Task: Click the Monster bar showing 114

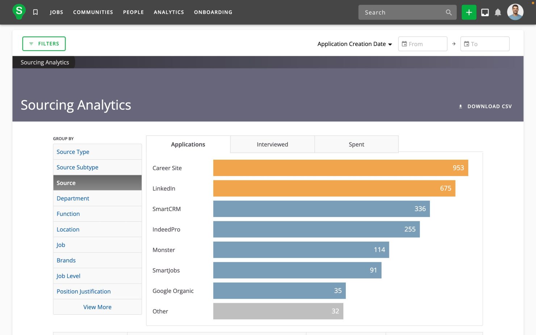Action: coord(301,250)
